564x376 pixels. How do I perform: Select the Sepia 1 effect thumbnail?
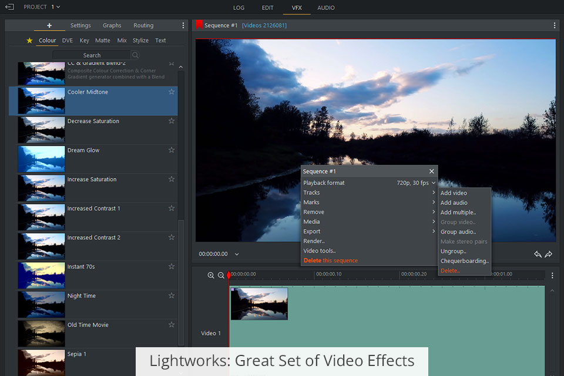tap(41, 362)
